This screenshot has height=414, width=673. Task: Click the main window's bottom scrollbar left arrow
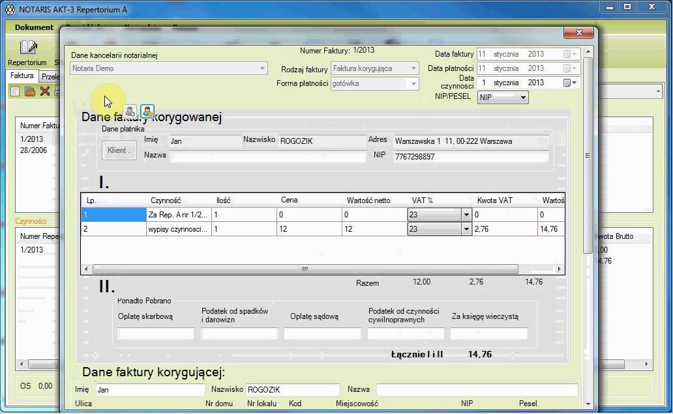point(22,364)
